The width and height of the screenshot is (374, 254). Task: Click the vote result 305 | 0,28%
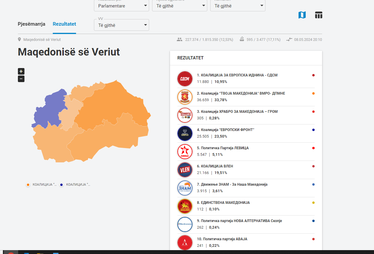[208, 118]
